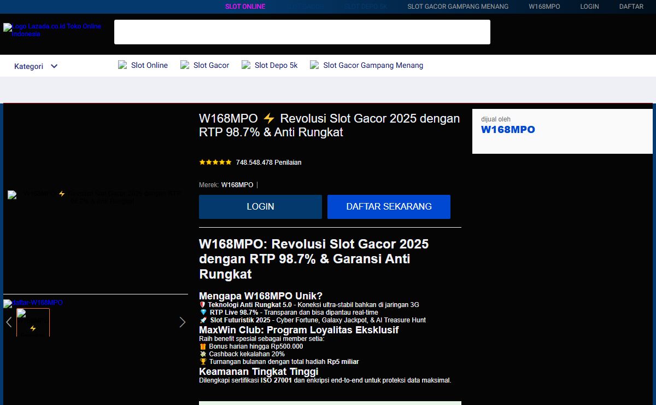The width and height of the screenshot is (656, 405).
Task: Click the icon beside Slot Gacor
Action: point(185,65)
